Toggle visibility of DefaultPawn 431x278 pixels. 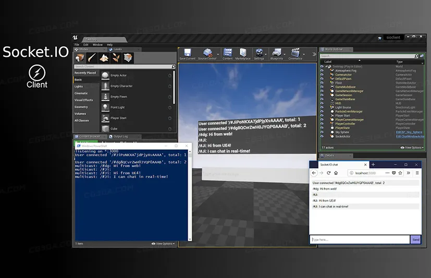point(322,79)
